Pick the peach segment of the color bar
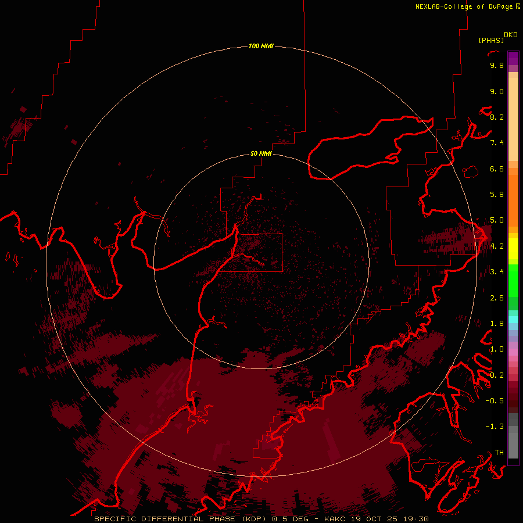The height and width of the screenshot is (523, 523). coord(513,120)
